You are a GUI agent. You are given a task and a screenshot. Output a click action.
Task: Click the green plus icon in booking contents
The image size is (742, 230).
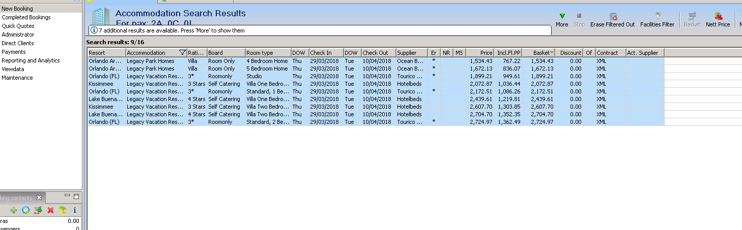point(13,210)
